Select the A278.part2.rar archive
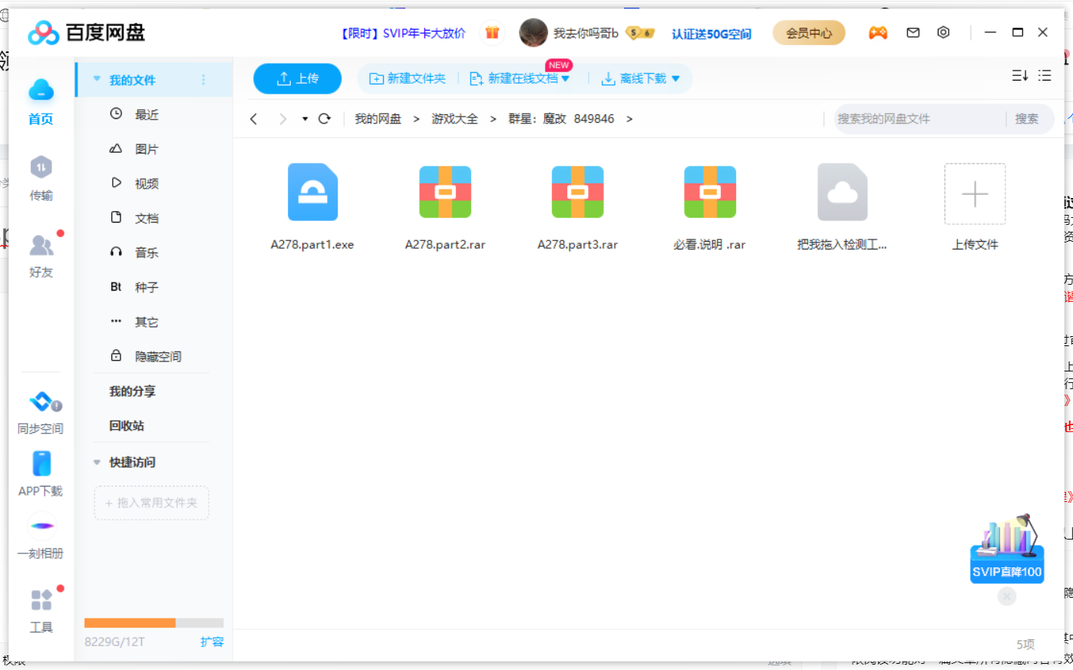This screenshot has width=1073, height=670. (445, 207)
